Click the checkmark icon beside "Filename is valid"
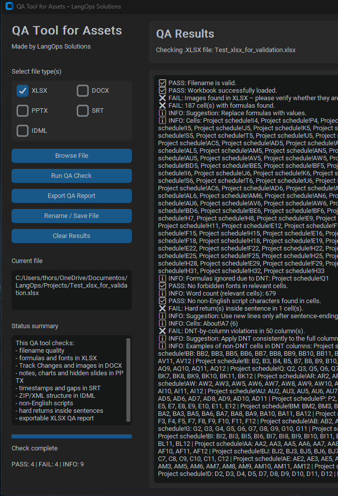Viewport: 338px width, 496px height. pyautogui.click(x=162, y=83)
